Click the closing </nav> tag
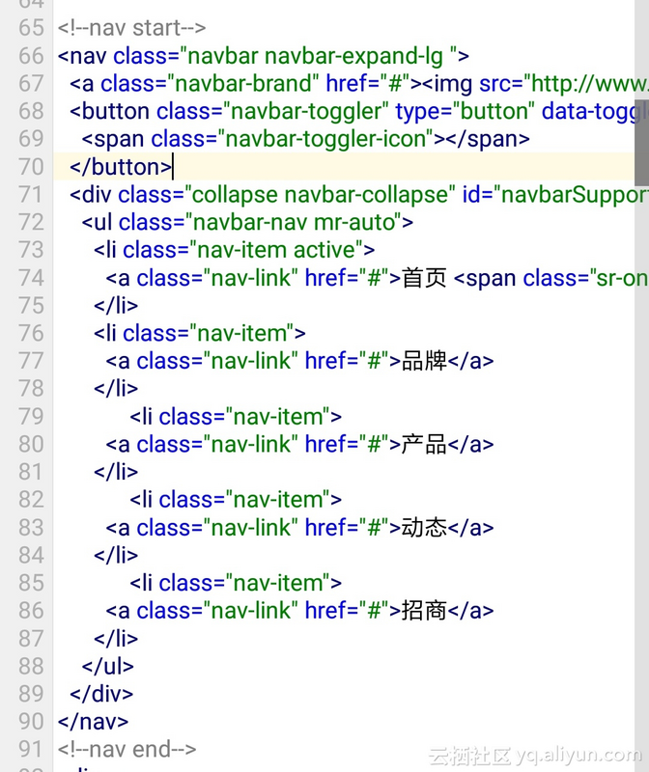The image size is (649, 772). coord(93,722)
